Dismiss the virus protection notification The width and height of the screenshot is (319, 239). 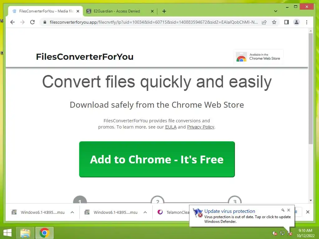[288, 210]
